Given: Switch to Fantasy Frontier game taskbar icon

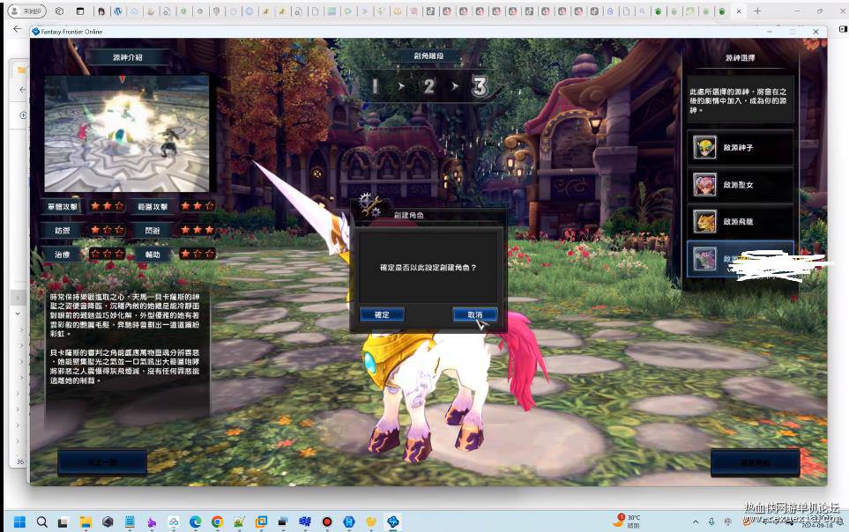Looking at the screenshot, I should click(x=392, y=521).
